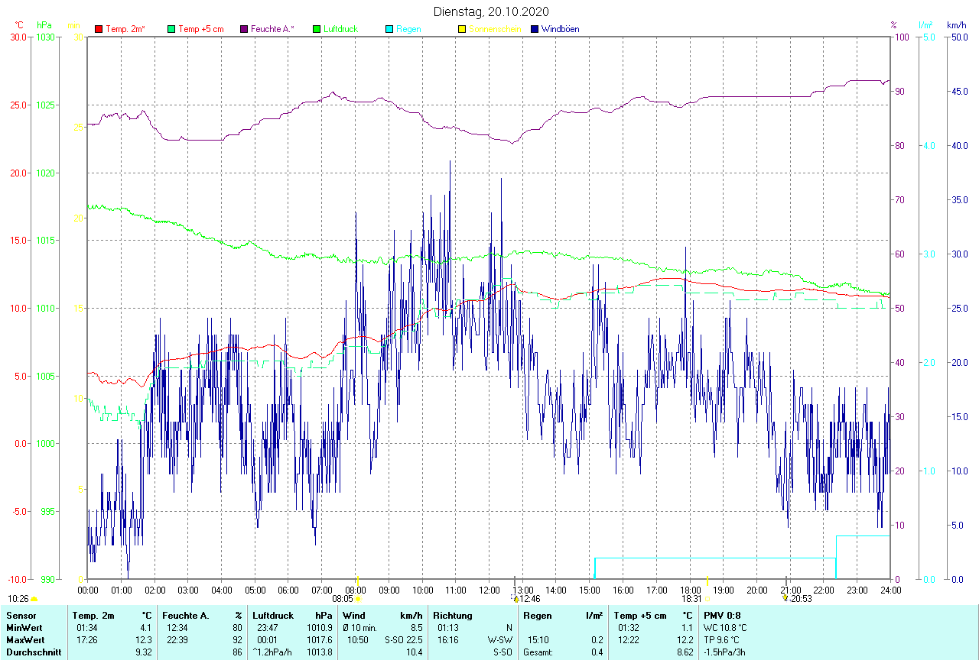Click the max wind gust 'S-SO 22.5'
Viewport: 979px width, 660px height.
tap(403, 640)
